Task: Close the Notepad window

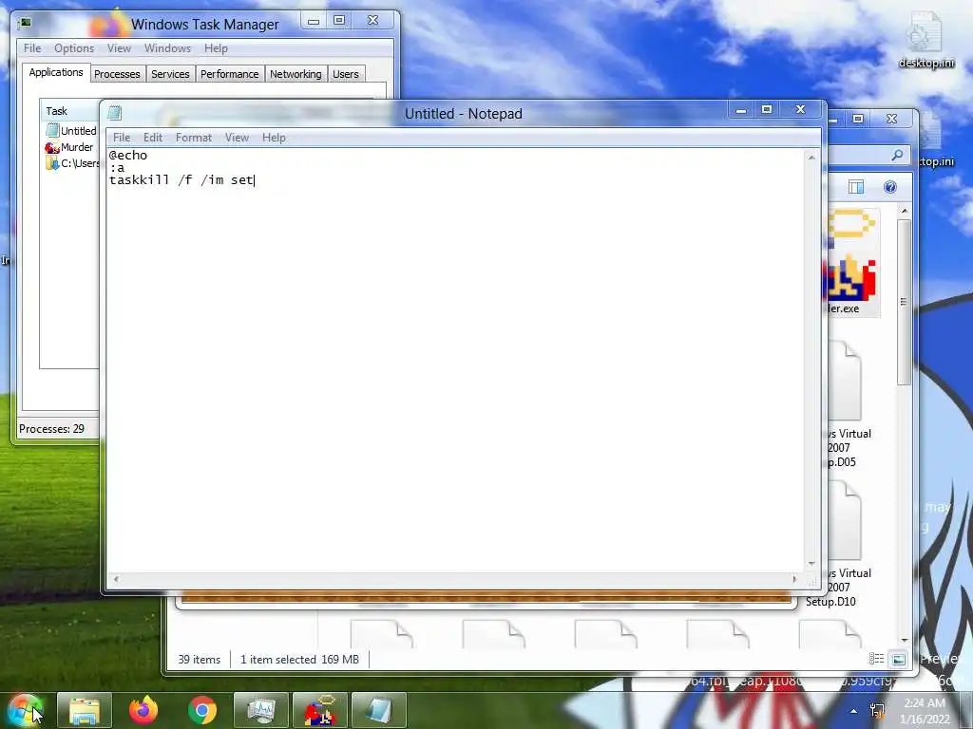Action: click(x=800, y=110)
